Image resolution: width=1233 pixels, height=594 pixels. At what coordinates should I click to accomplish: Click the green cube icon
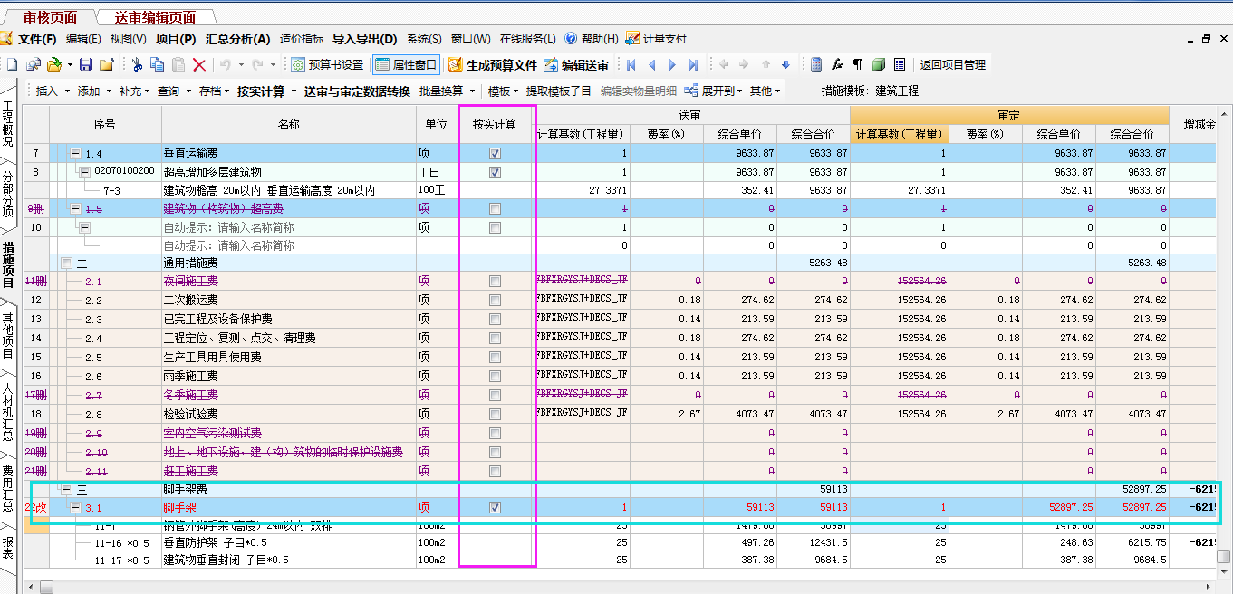(x=878, y=64)
